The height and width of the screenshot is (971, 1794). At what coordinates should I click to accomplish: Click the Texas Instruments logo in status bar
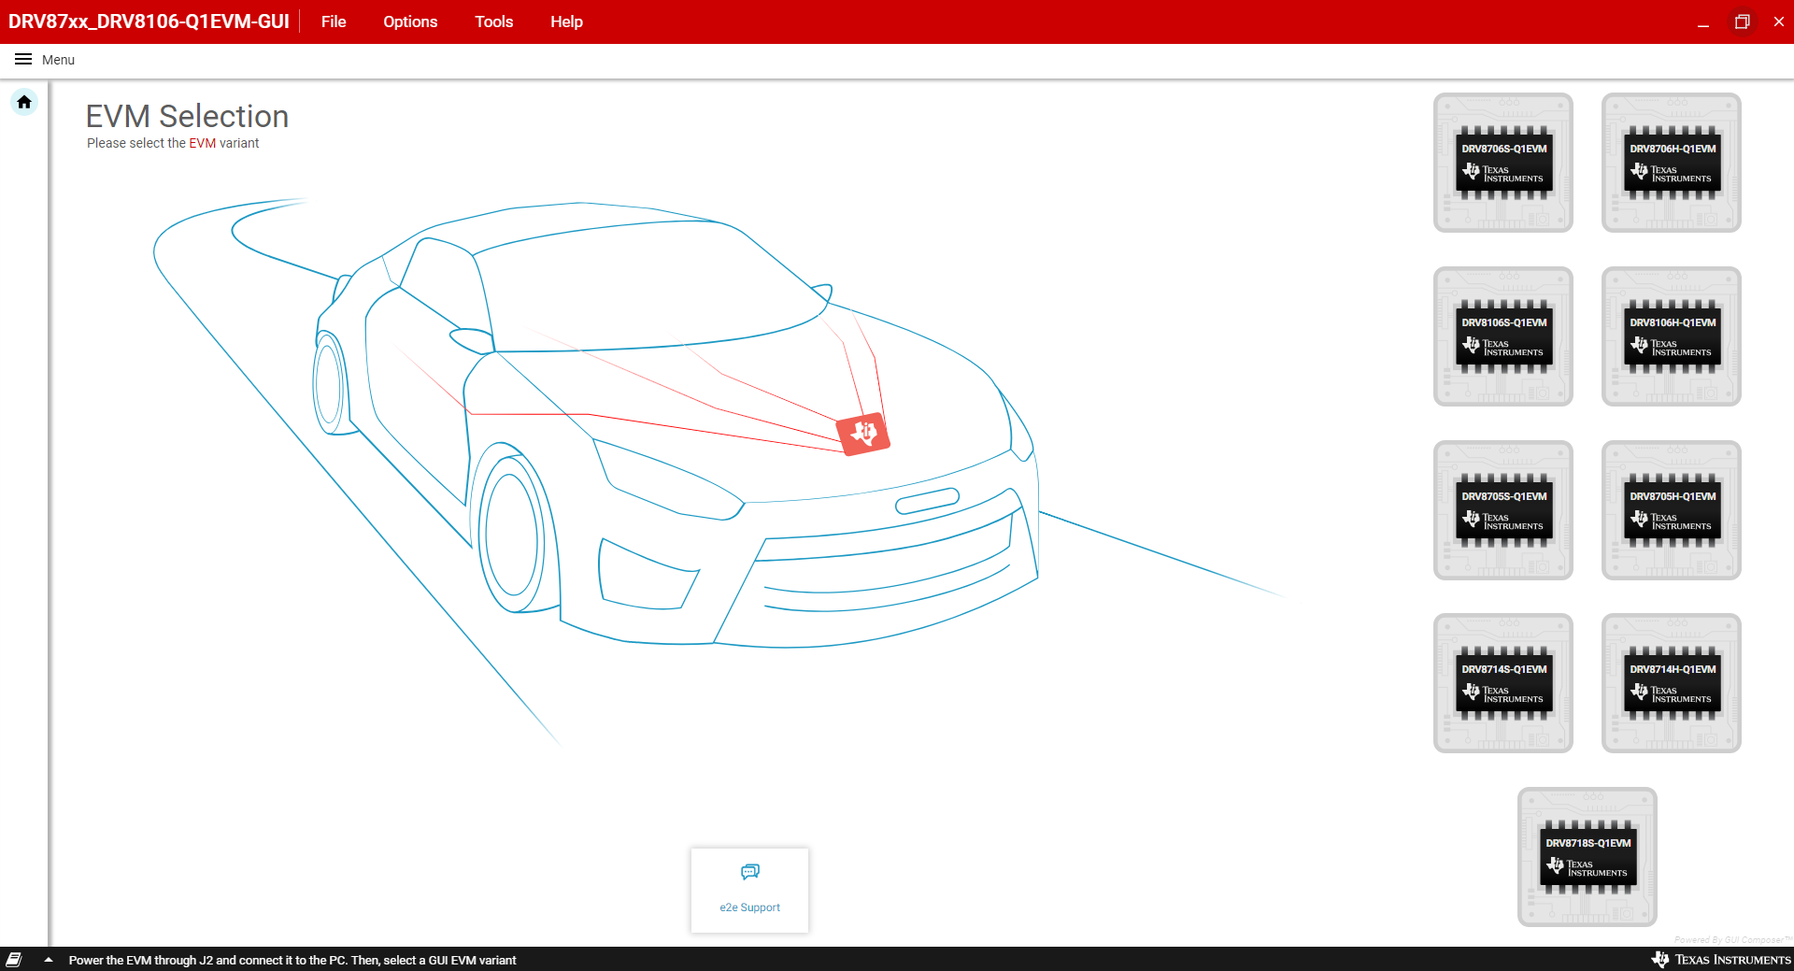click(1721, 960)
